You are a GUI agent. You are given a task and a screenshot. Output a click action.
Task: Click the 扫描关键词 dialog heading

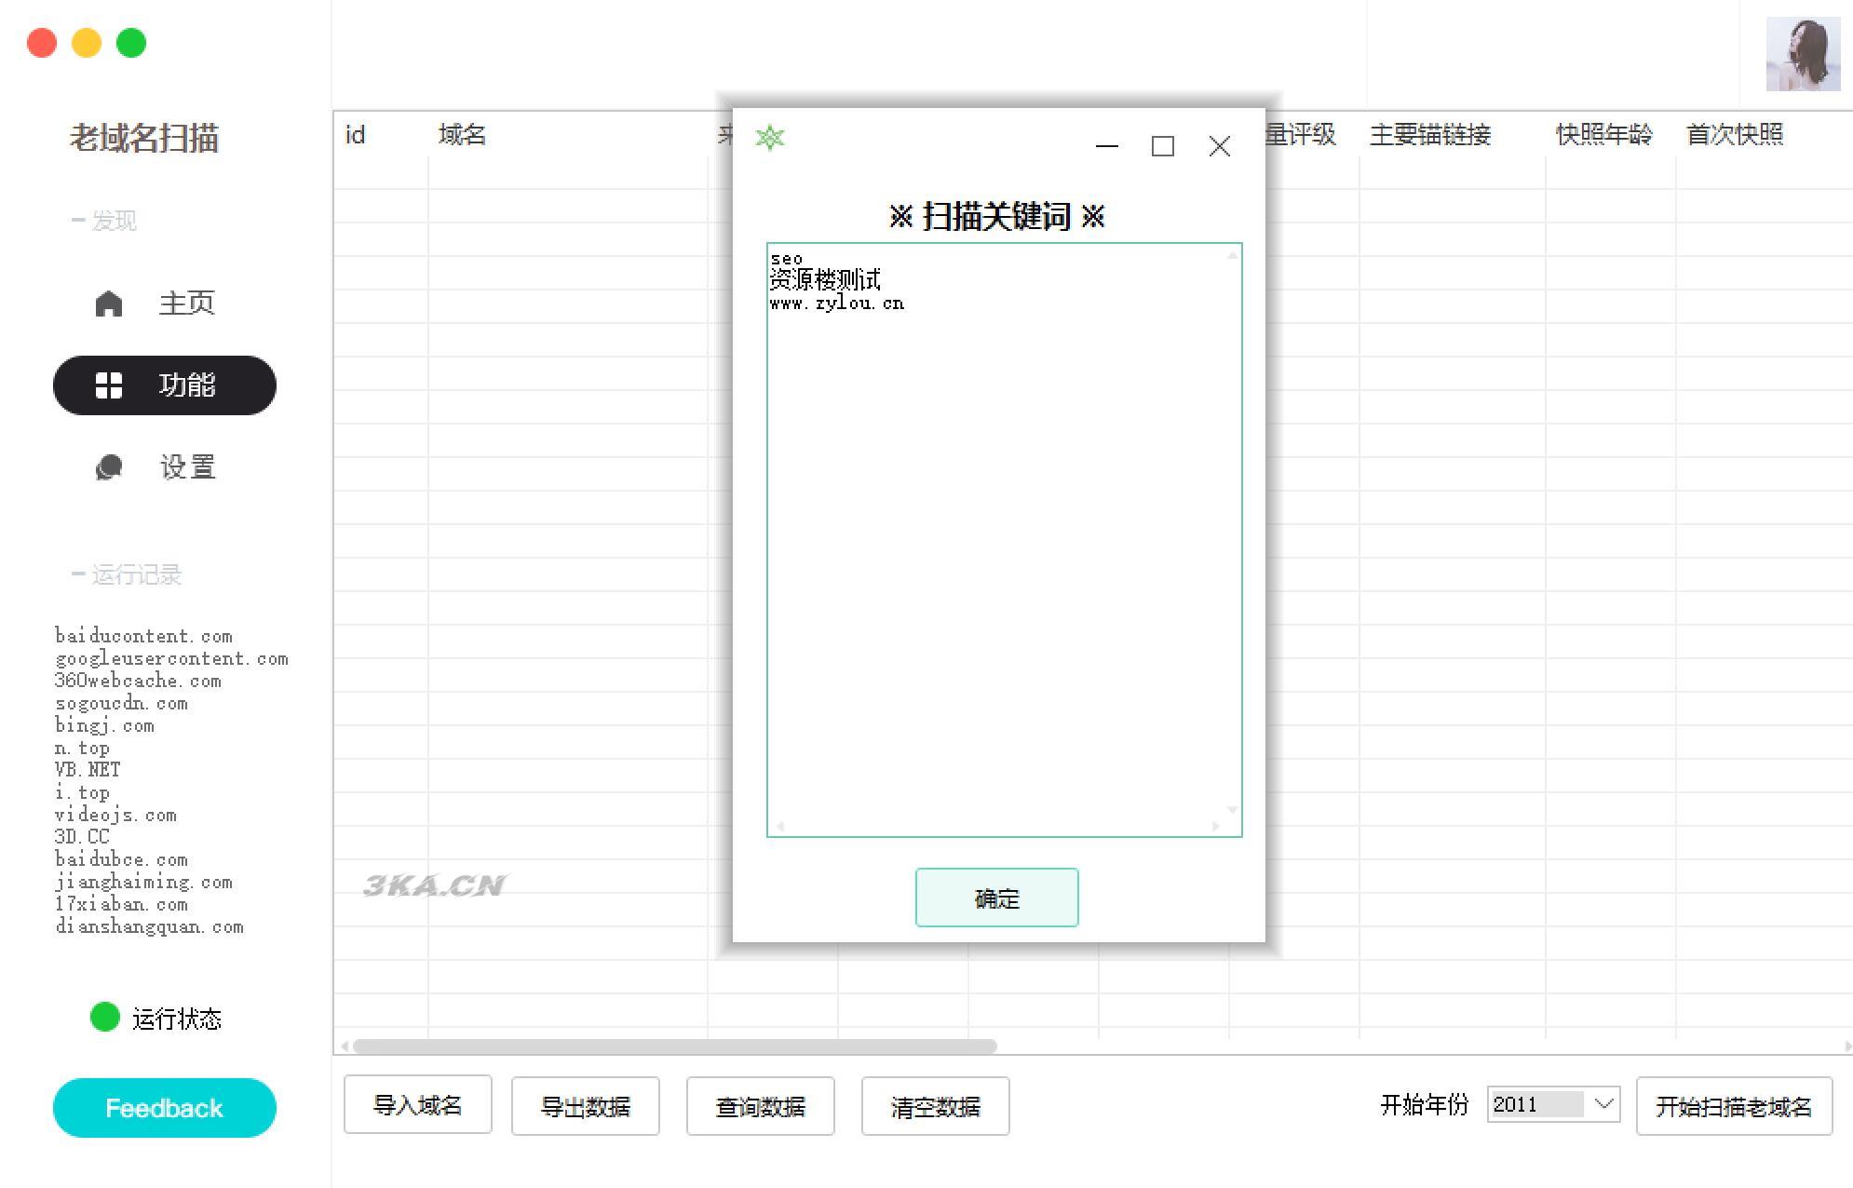[x=997, y=217]
